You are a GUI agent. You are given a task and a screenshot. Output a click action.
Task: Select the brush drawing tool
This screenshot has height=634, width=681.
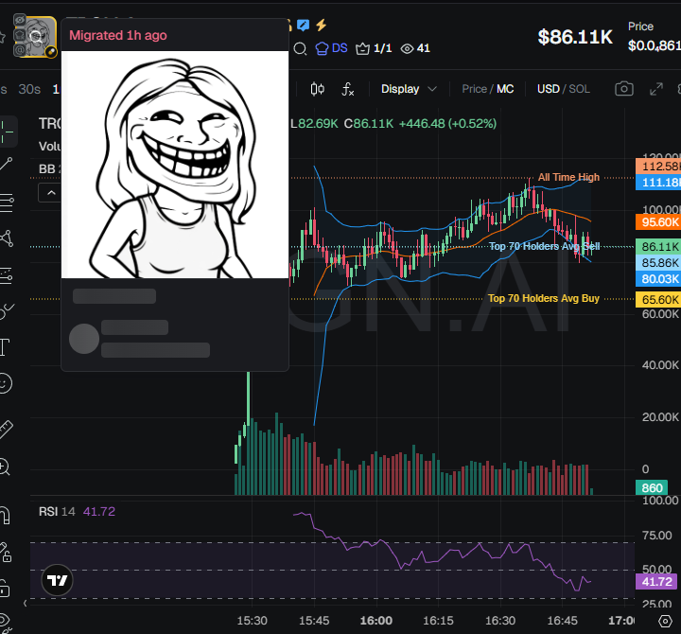point(6,311)
